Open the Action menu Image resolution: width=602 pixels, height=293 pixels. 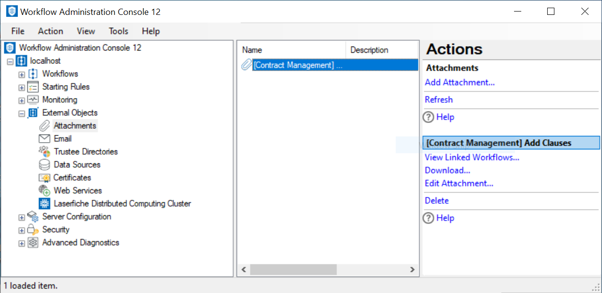[50, 31]
